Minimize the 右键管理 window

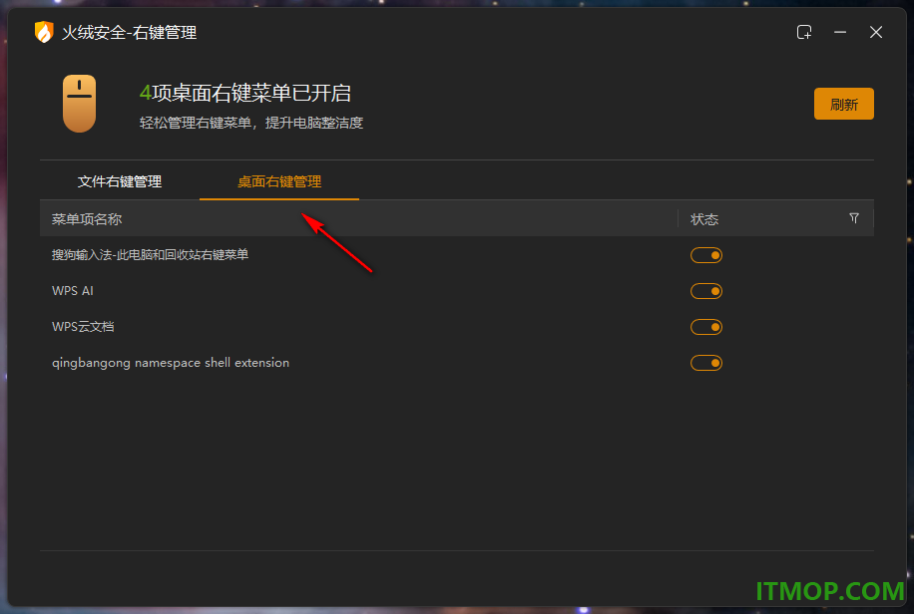840,32
